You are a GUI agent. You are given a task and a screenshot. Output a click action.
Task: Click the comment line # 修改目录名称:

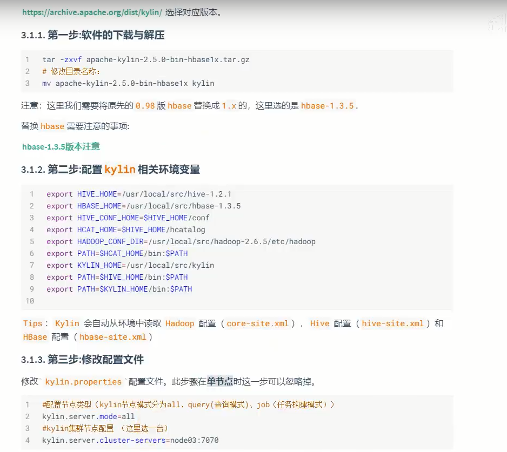(x=71, y=71)
